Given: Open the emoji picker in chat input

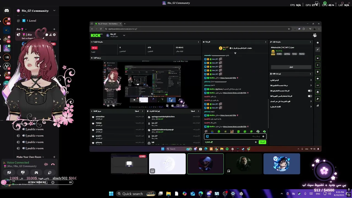Looking at the screenshot, I should click(x=263, y=136).
